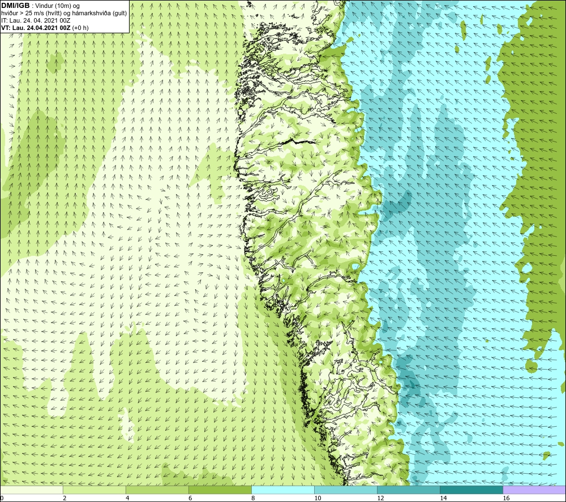This screenshot has width=566, height=502.
Task: Click the scale label '6'
Action: click(190, 499)
